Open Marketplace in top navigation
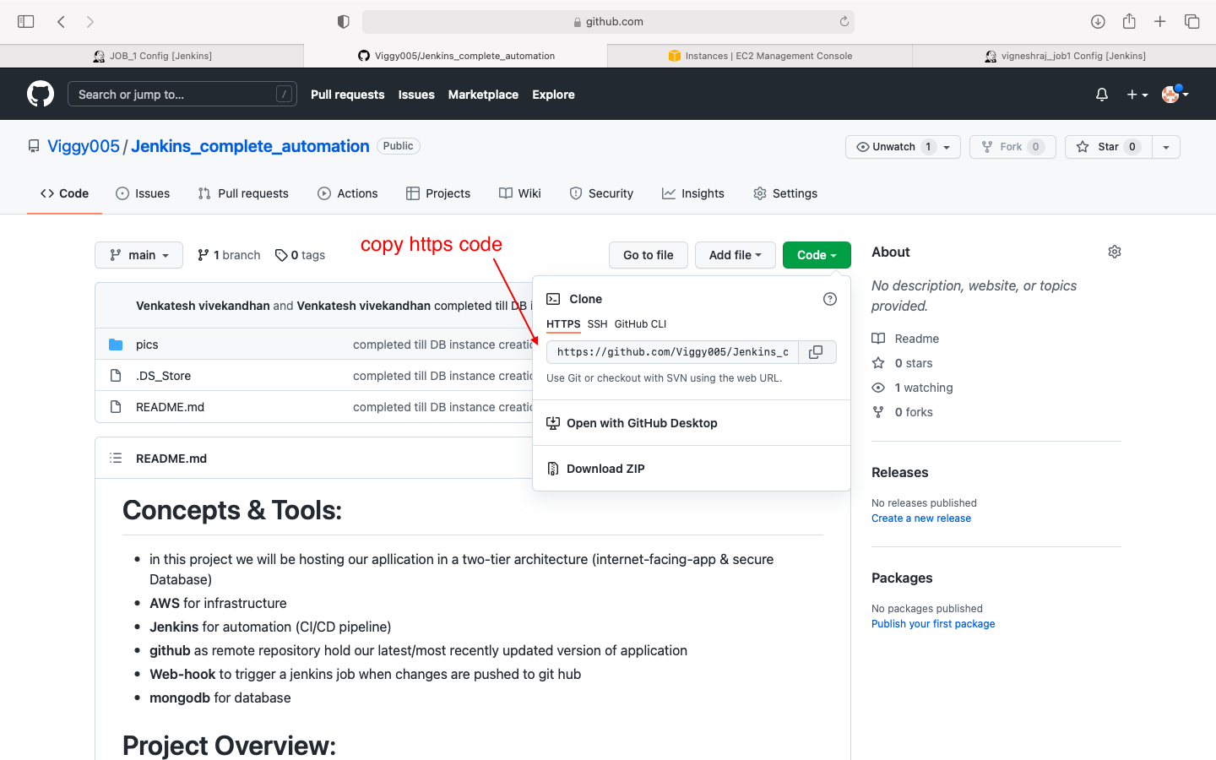The height and width of the screenshot is (760, 1216). (483, 95)
